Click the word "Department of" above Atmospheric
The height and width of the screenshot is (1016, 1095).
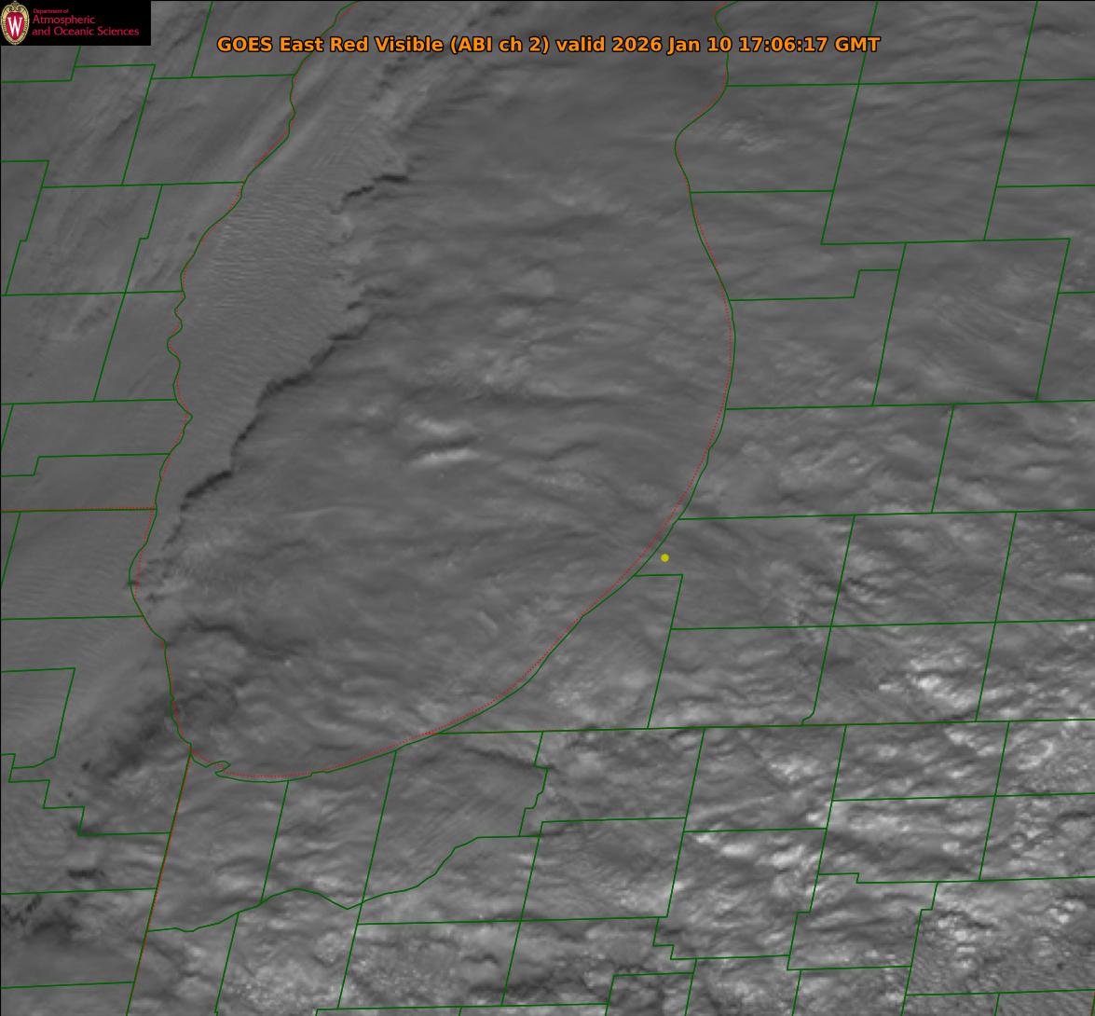pyautogui.click(x=51, y=11)
